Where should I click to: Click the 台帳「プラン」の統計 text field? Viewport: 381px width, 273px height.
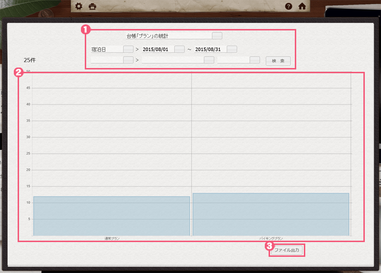(x=168, y=36)
